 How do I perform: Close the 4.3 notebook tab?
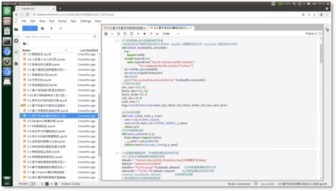pyautogui.click(x=145, y=28)
